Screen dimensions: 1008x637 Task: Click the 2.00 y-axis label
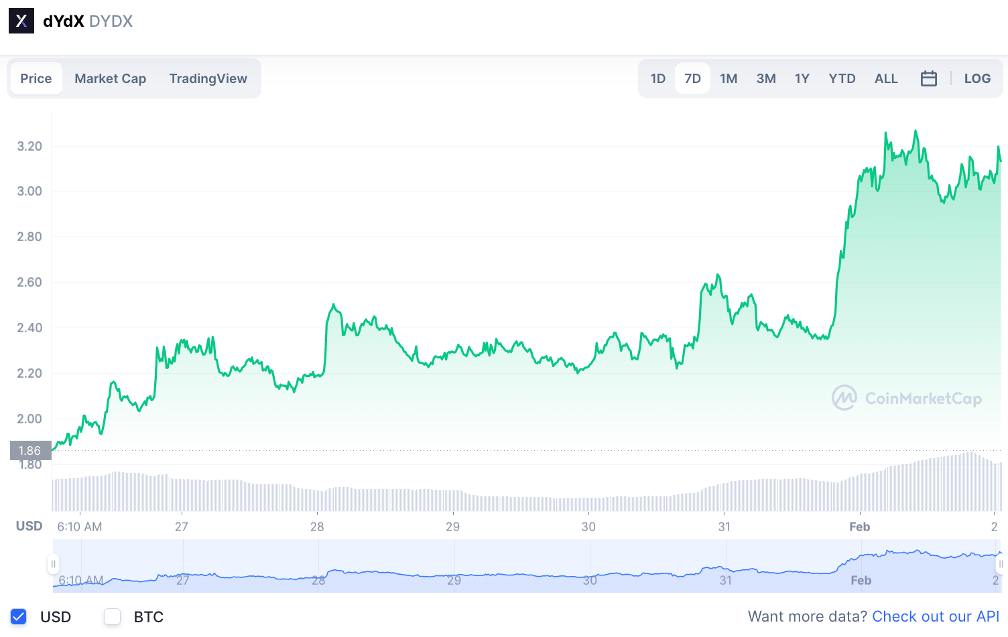[x=29, y=419]
